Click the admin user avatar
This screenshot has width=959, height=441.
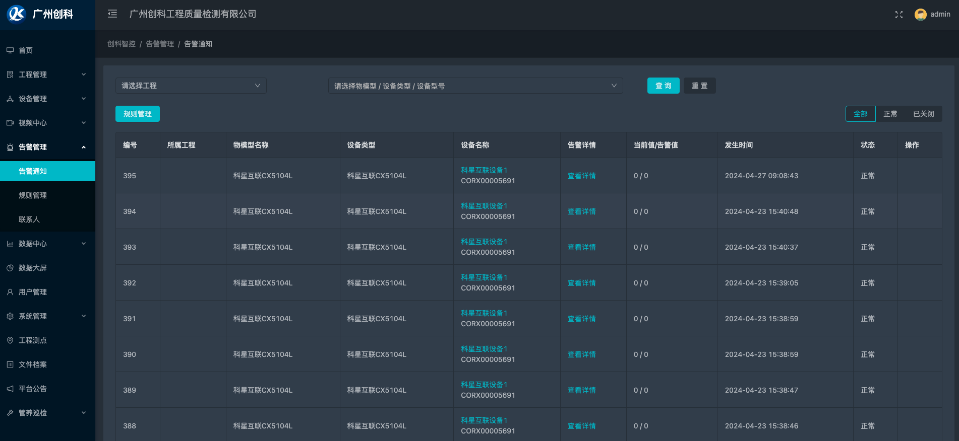[920, 15]
